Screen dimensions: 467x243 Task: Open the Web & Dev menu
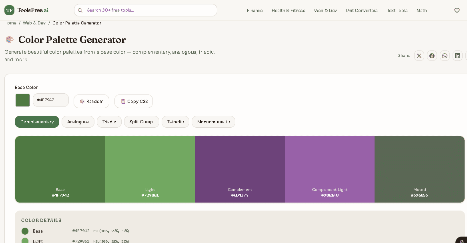pos(325,11)
